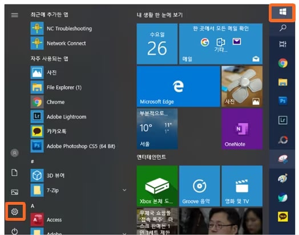The width and height of the screenshot is (299, 235).
Task: Click the Windows Start button
Action: (x=282, y=12)
